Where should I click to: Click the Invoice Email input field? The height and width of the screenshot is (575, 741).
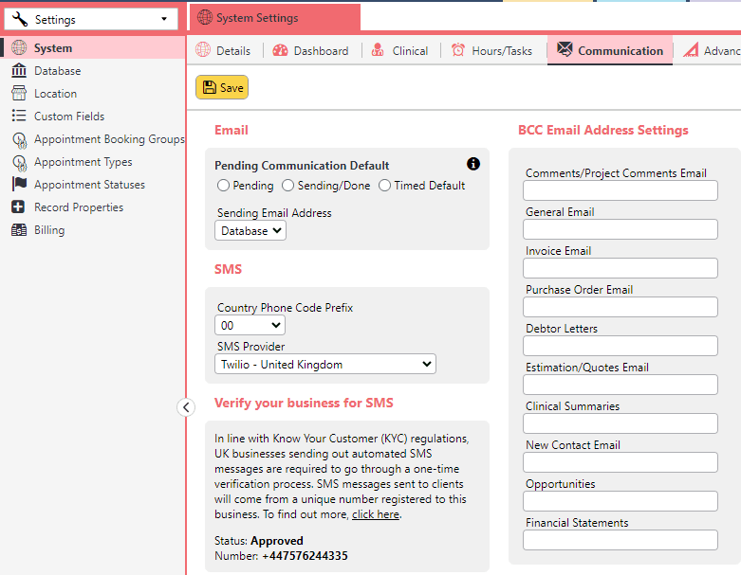click(x=621, y=268)
